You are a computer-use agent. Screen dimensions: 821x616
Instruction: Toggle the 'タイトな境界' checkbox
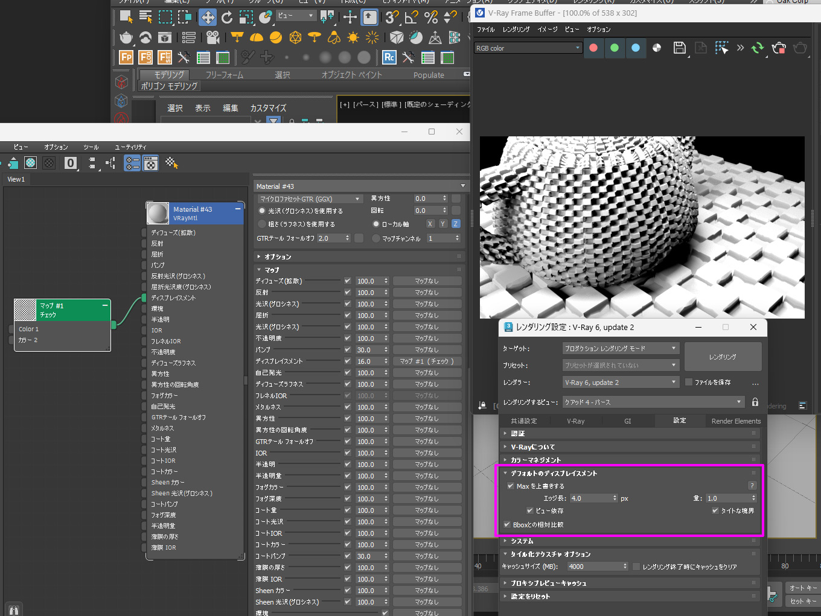[715, 510]
